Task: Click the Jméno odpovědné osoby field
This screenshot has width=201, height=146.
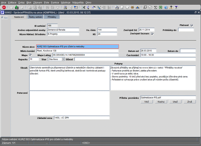Action: coord(63,30)
